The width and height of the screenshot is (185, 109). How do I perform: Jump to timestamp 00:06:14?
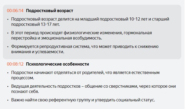click(x=15, y=11)
